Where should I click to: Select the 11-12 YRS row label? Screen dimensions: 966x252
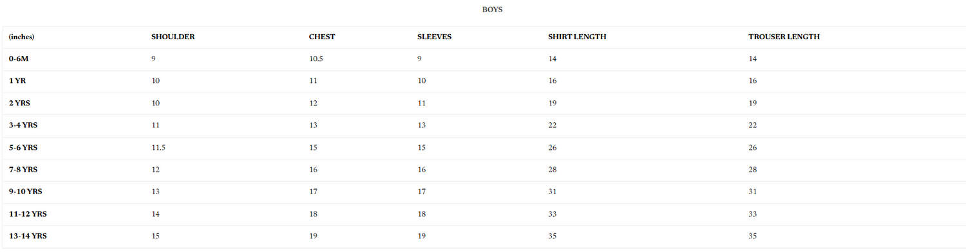tap(28, 214)
